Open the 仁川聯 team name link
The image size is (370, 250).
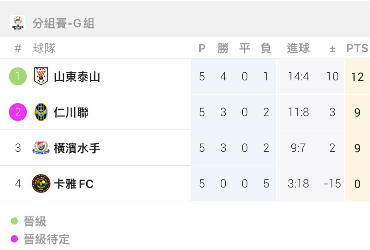click(x=71, y=112)
